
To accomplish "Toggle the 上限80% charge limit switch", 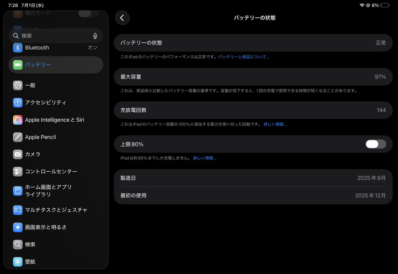I will [x=376, y=144].
